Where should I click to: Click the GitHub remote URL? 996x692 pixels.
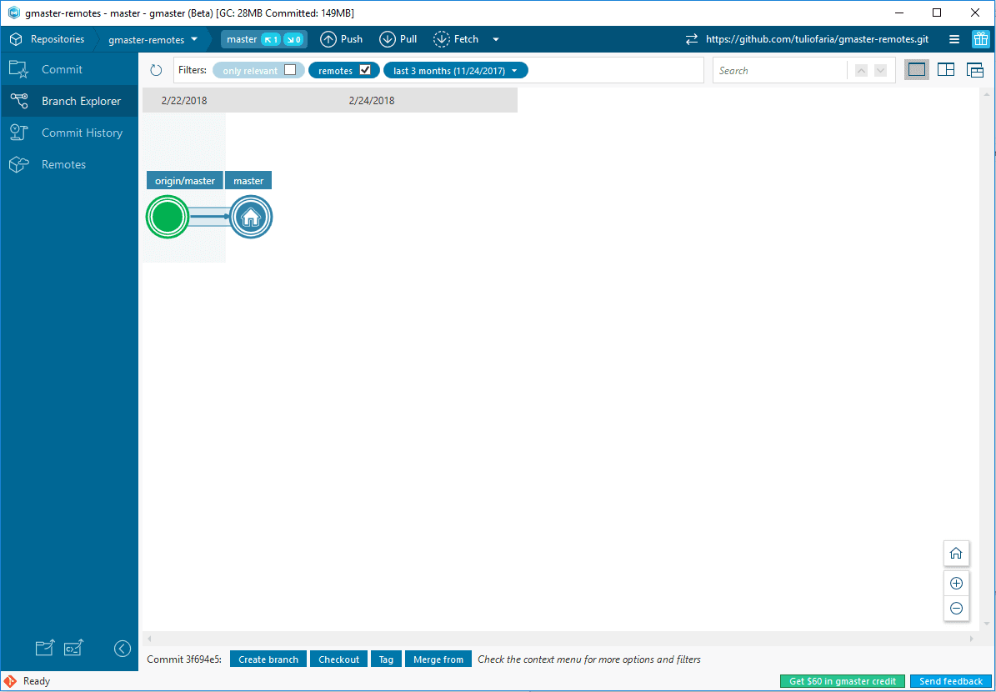[x=817, y=39]
